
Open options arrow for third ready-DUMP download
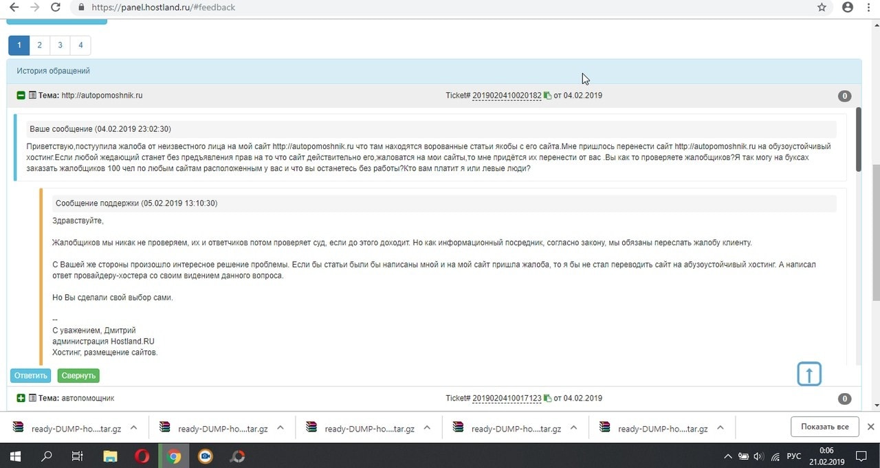click(427, 427)
